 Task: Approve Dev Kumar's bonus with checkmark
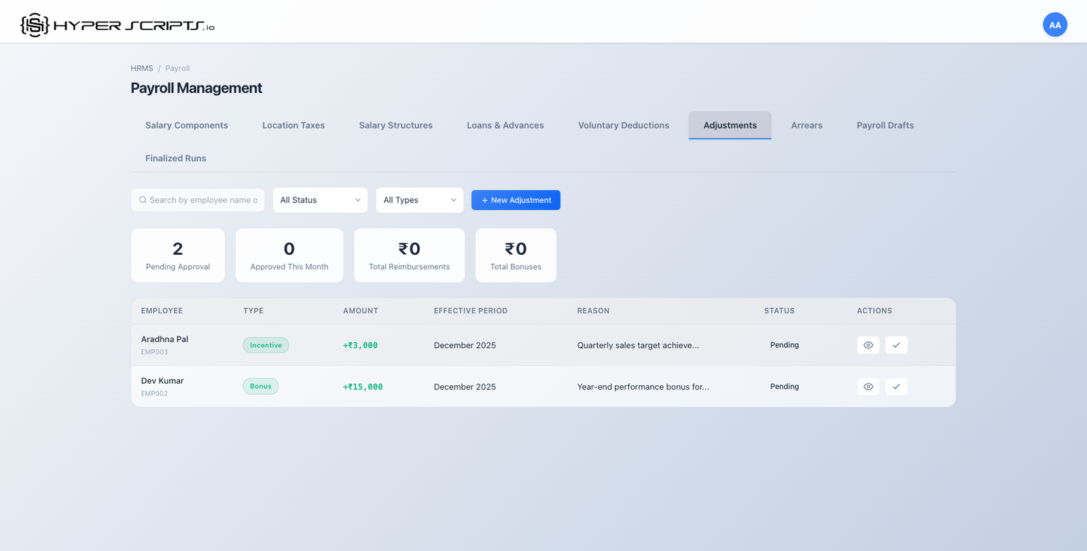(x=896, y=387)
